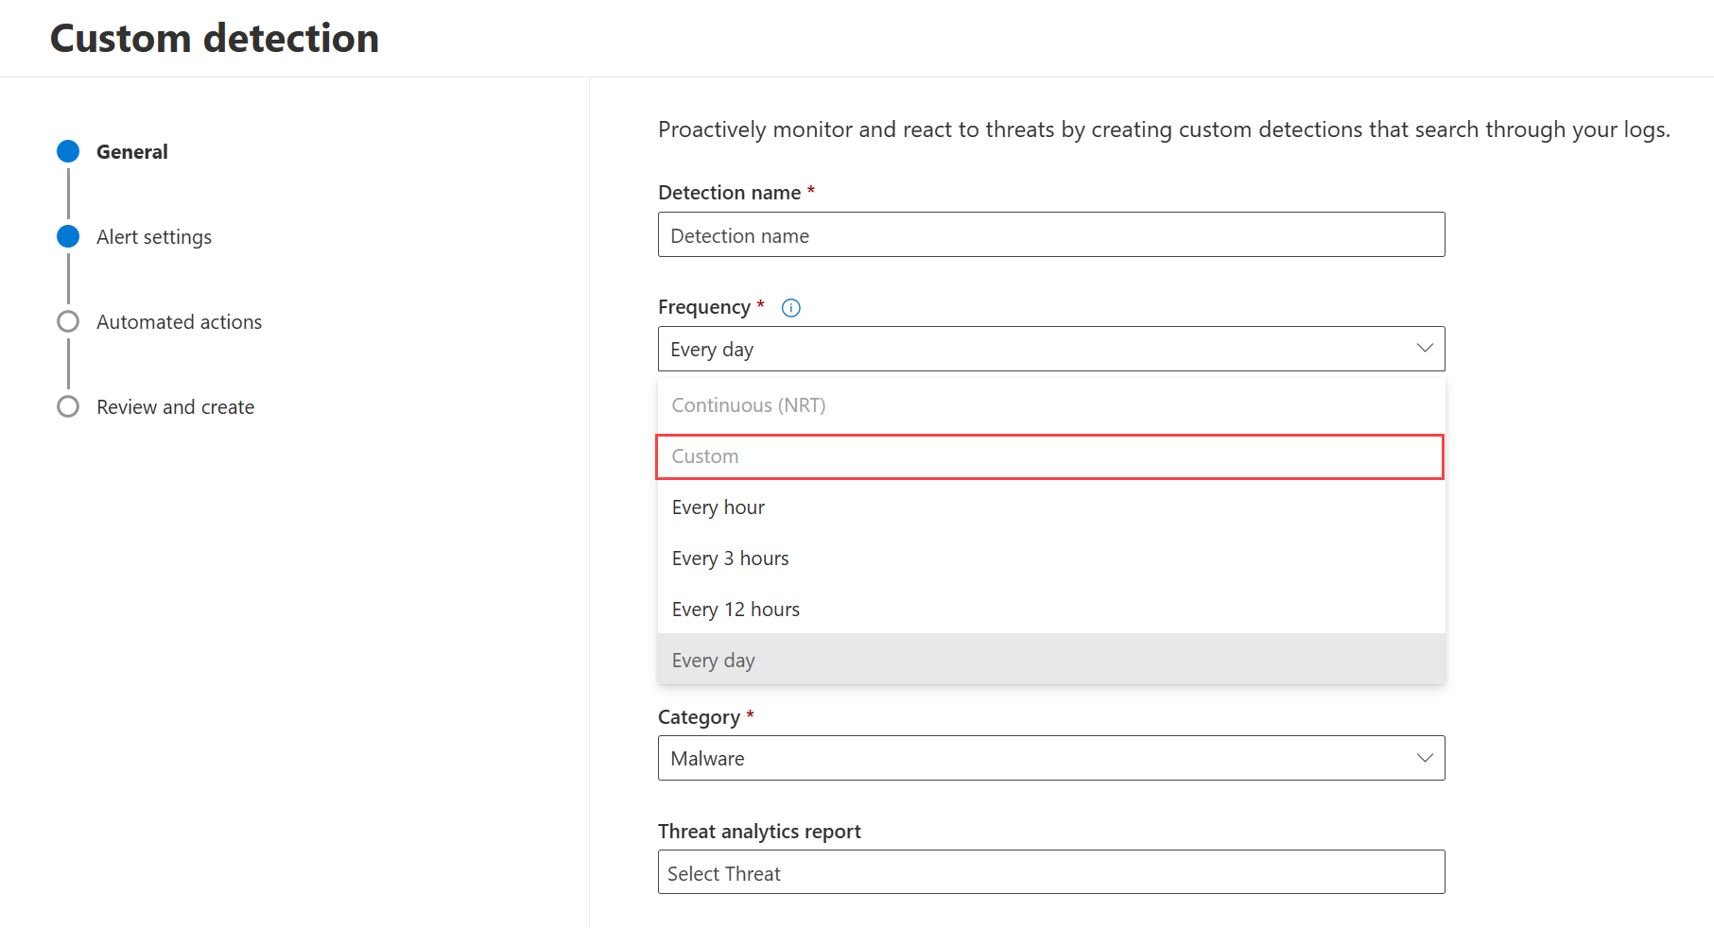This screenshot has width=1714, height=928.
Task: Click the Automated actions step circle
Action: [68, 321]
